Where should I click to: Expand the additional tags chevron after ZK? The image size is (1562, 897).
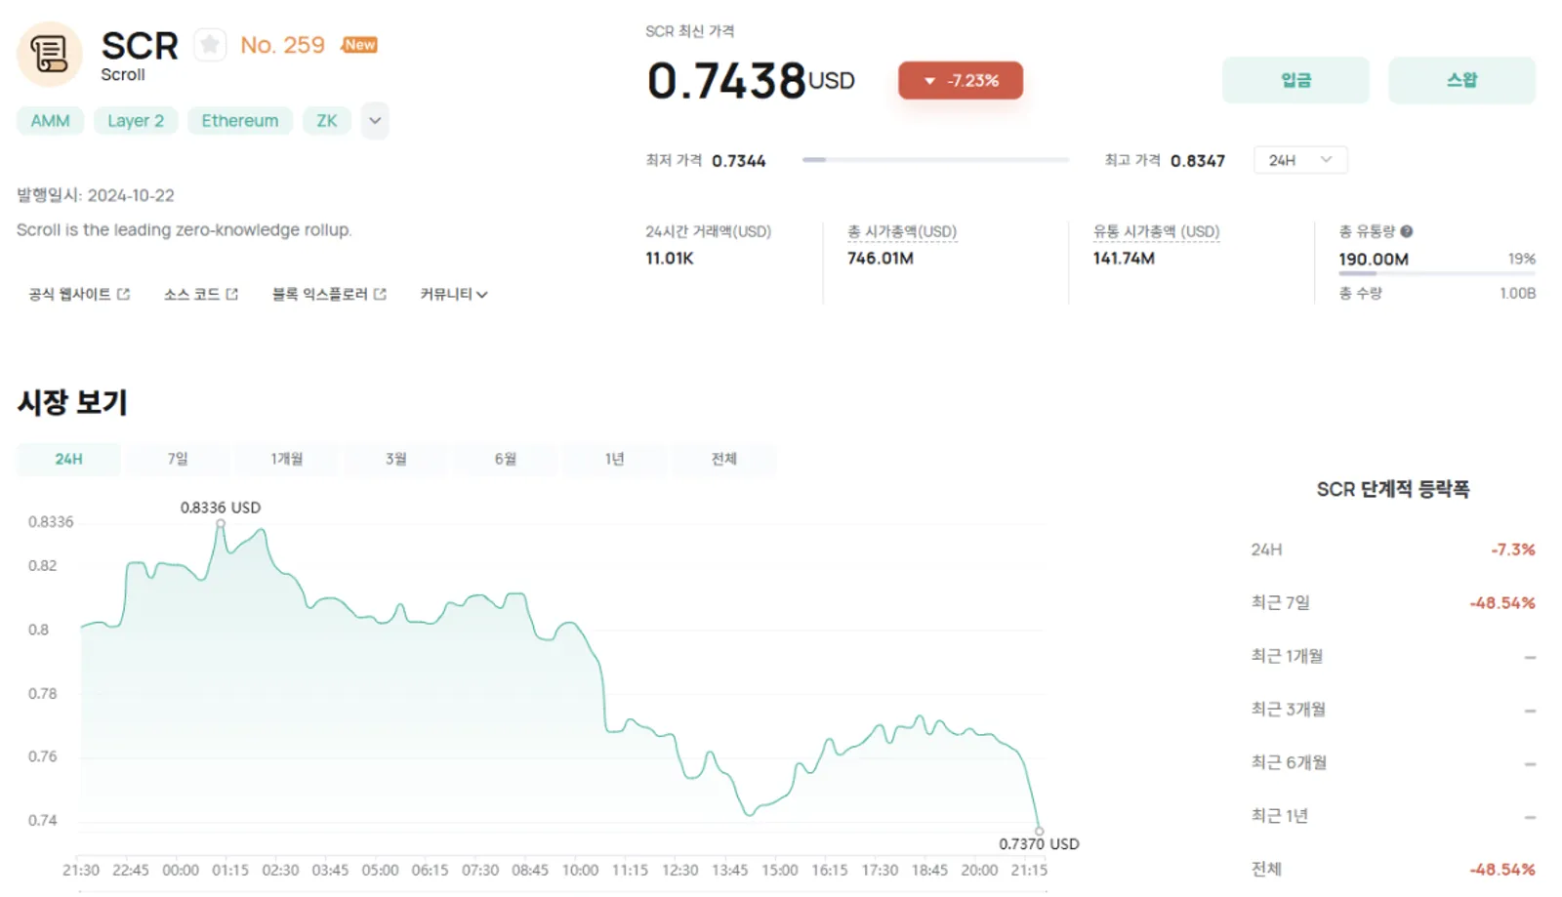375,121
